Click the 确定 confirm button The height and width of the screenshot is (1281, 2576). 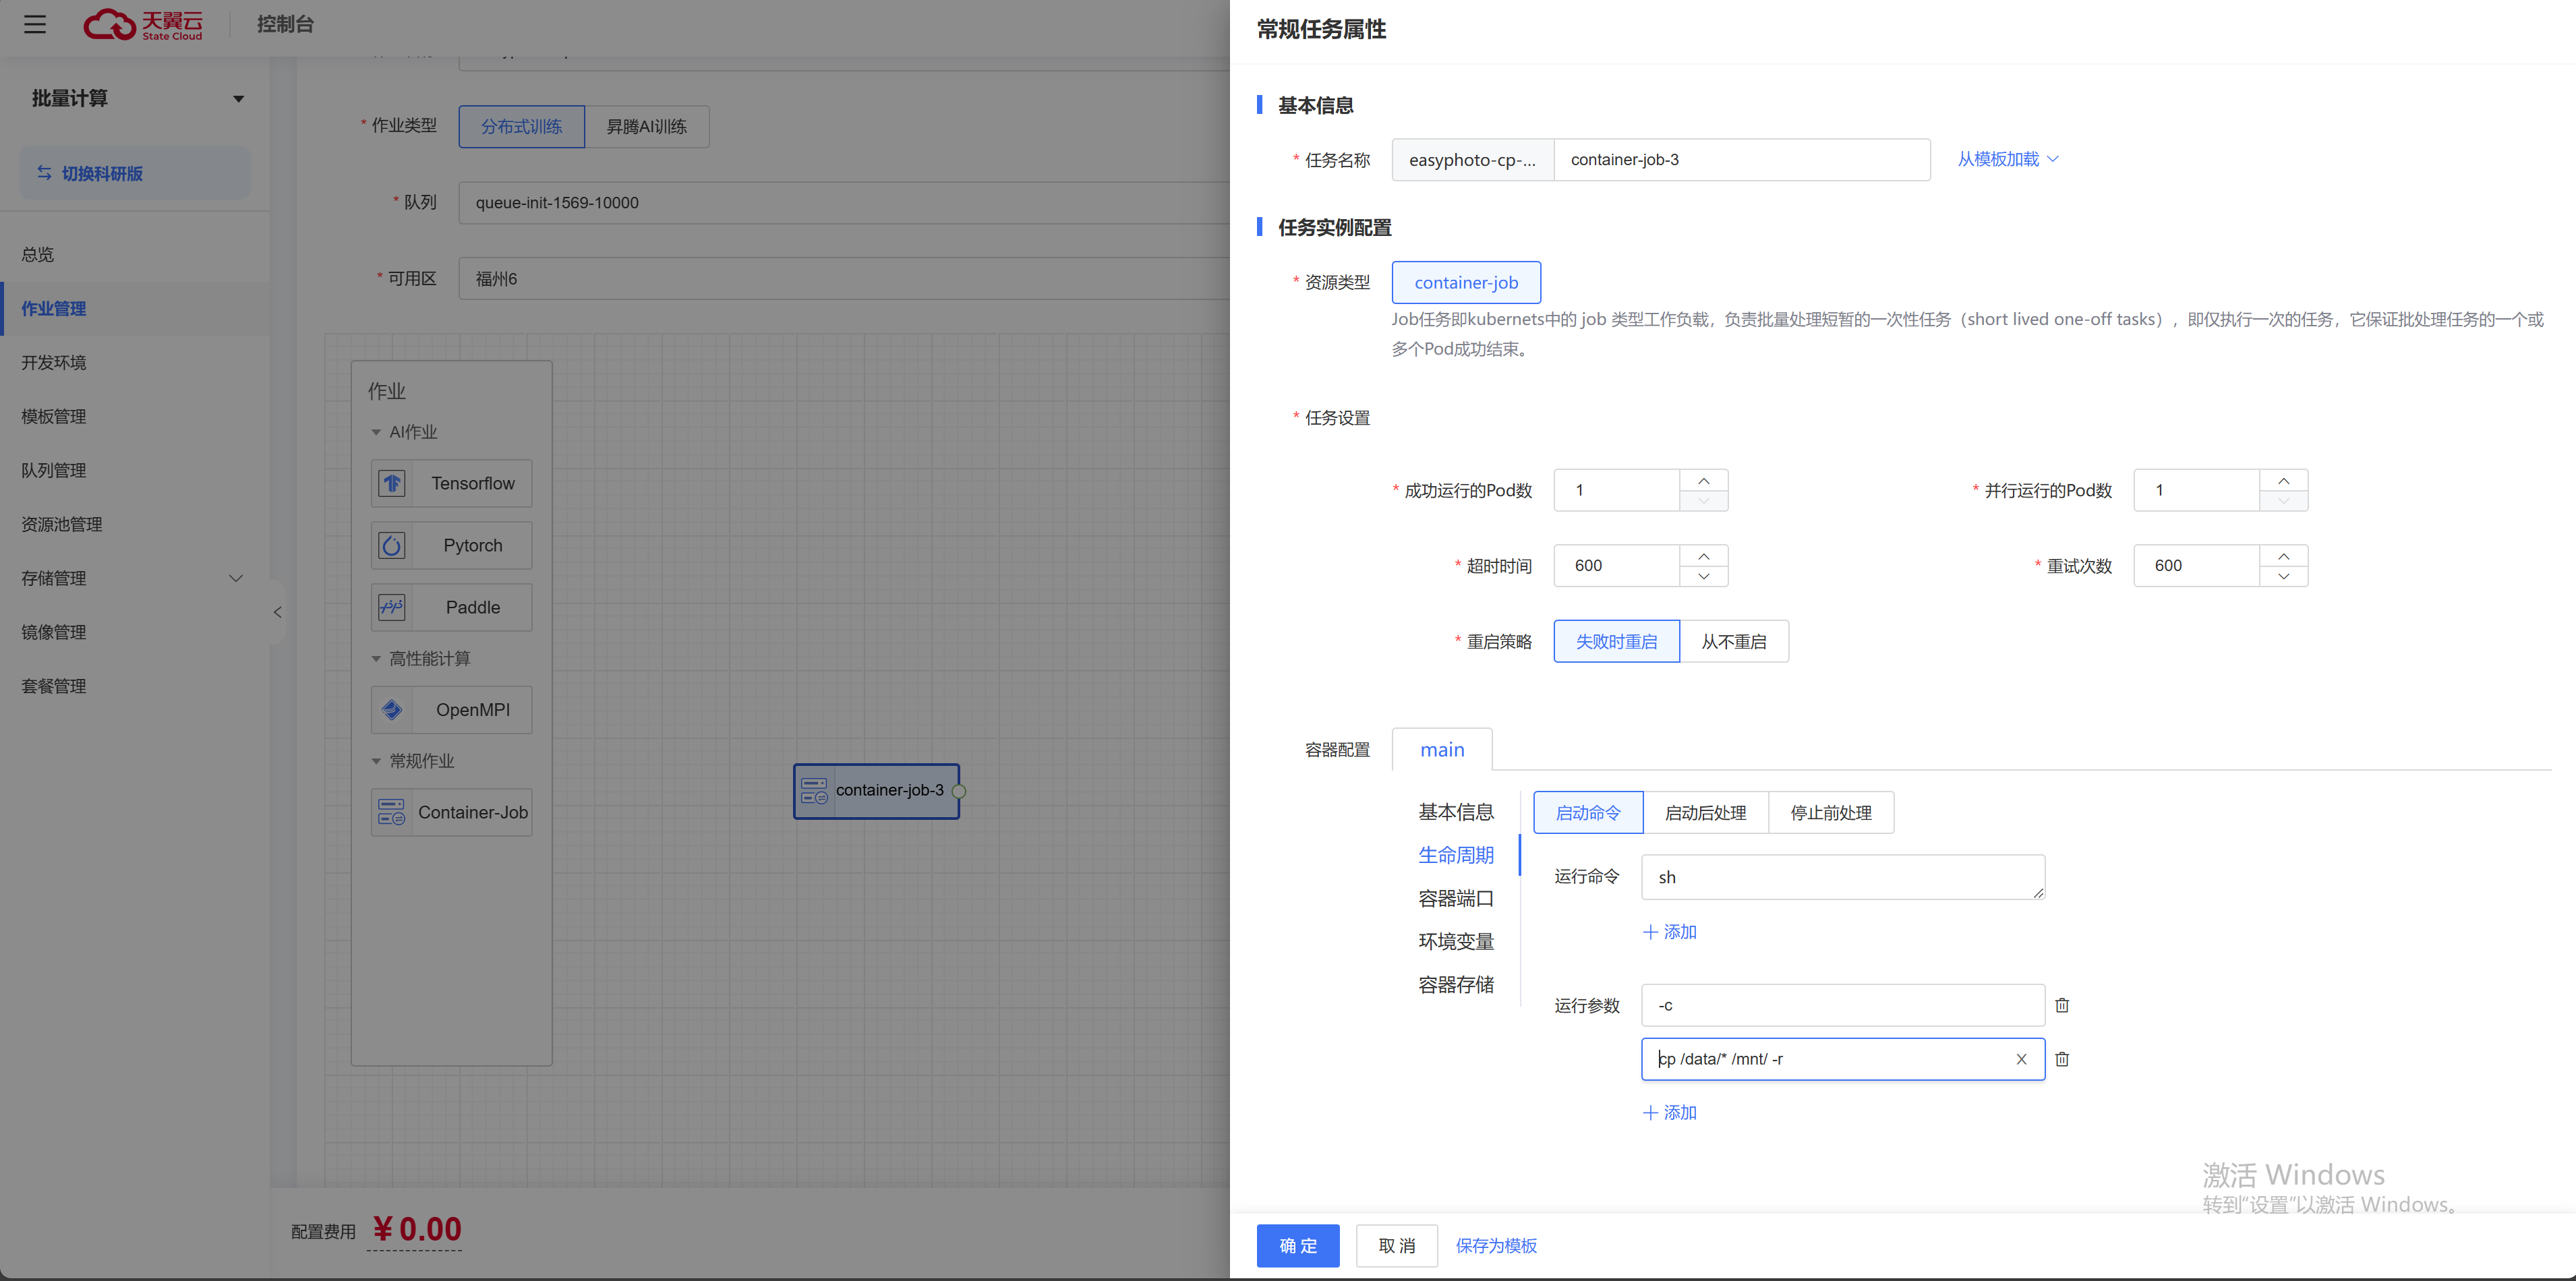click(1298, 1246)
